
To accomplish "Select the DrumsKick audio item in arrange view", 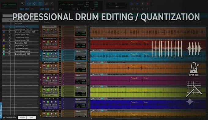I will 148,32.
